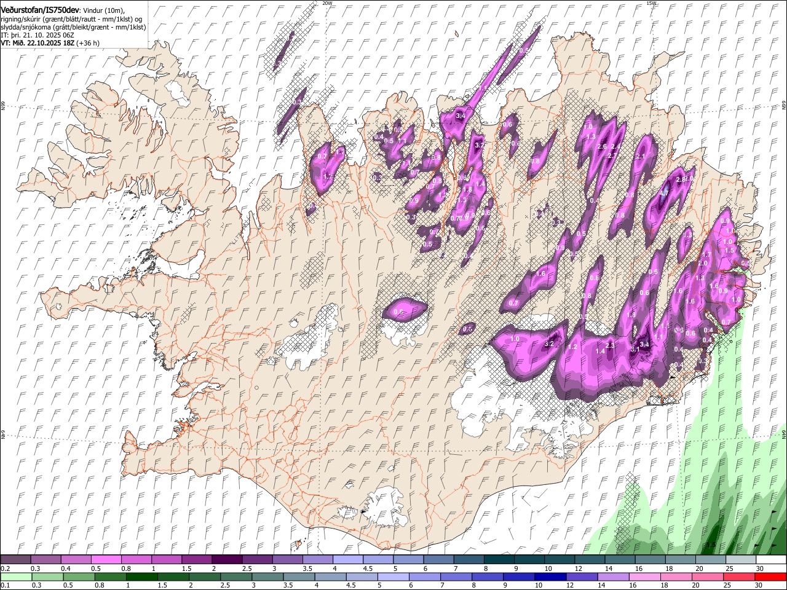Viewport: 787px width, 590px height.
Task: Click the 0.2 label in top legend row
Action: (5, 568)
